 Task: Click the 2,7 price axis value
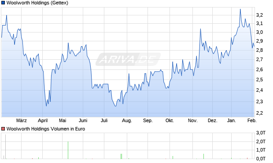[x=259, y=60]
